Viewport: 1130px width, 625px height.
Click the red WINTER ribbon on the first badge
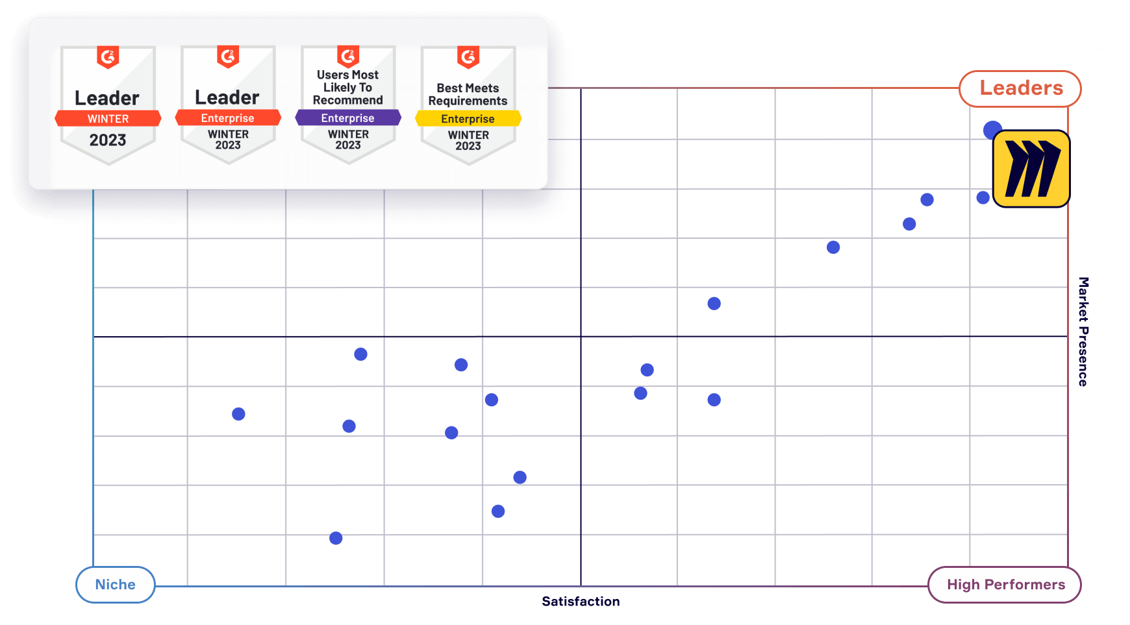coord(108,118)
